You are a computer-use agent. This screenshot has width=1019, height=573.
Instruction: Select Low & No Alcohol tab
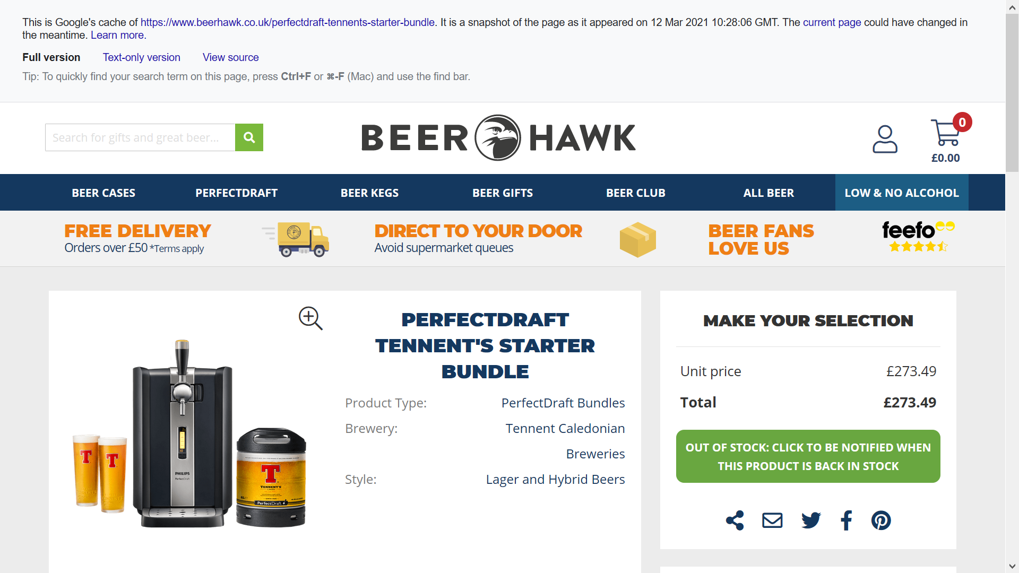[902, 193]
